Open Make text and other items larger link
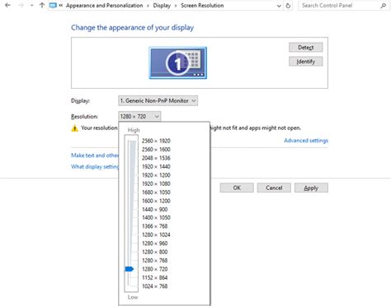The image size is (391, 306). pyautogui.click(x=95, y=155)
